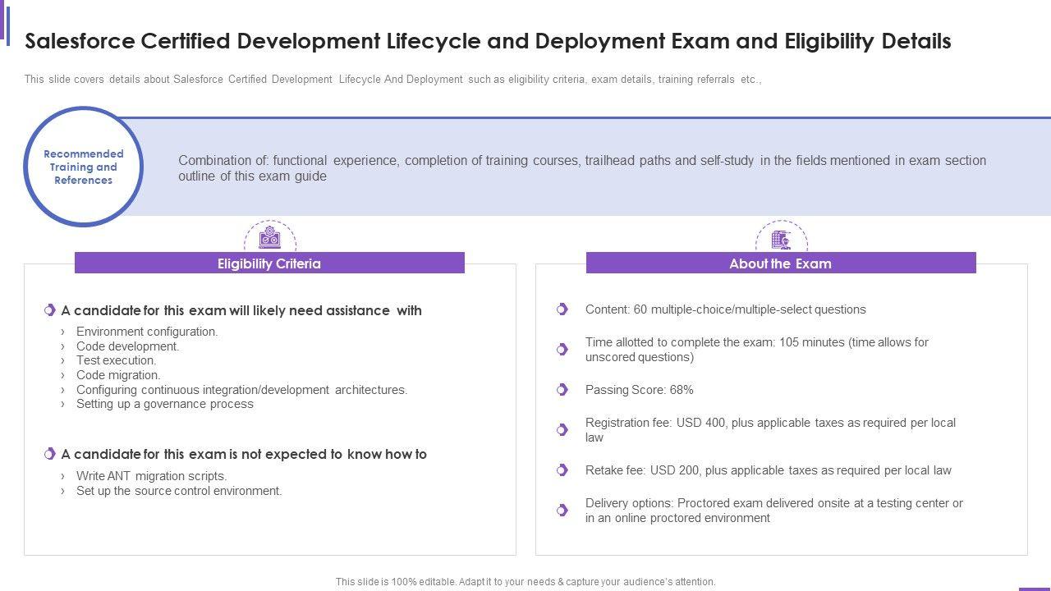Click the bullet icon beside Retake fee

562,470
